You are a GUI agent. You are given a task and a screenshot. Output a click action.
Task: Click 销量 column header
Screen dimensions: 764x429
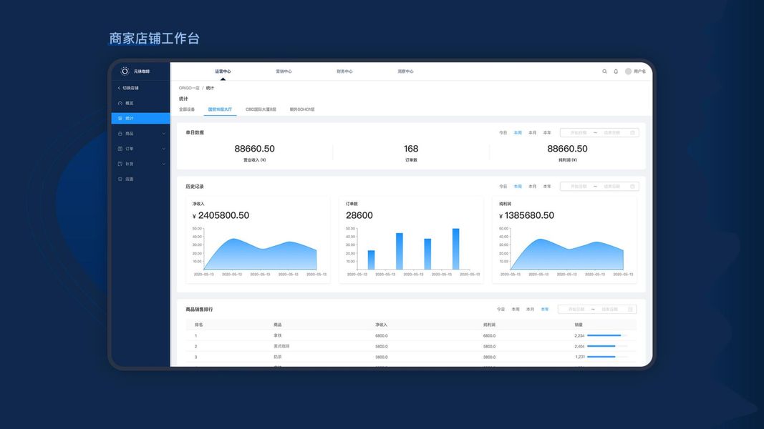tap(579, 325)
